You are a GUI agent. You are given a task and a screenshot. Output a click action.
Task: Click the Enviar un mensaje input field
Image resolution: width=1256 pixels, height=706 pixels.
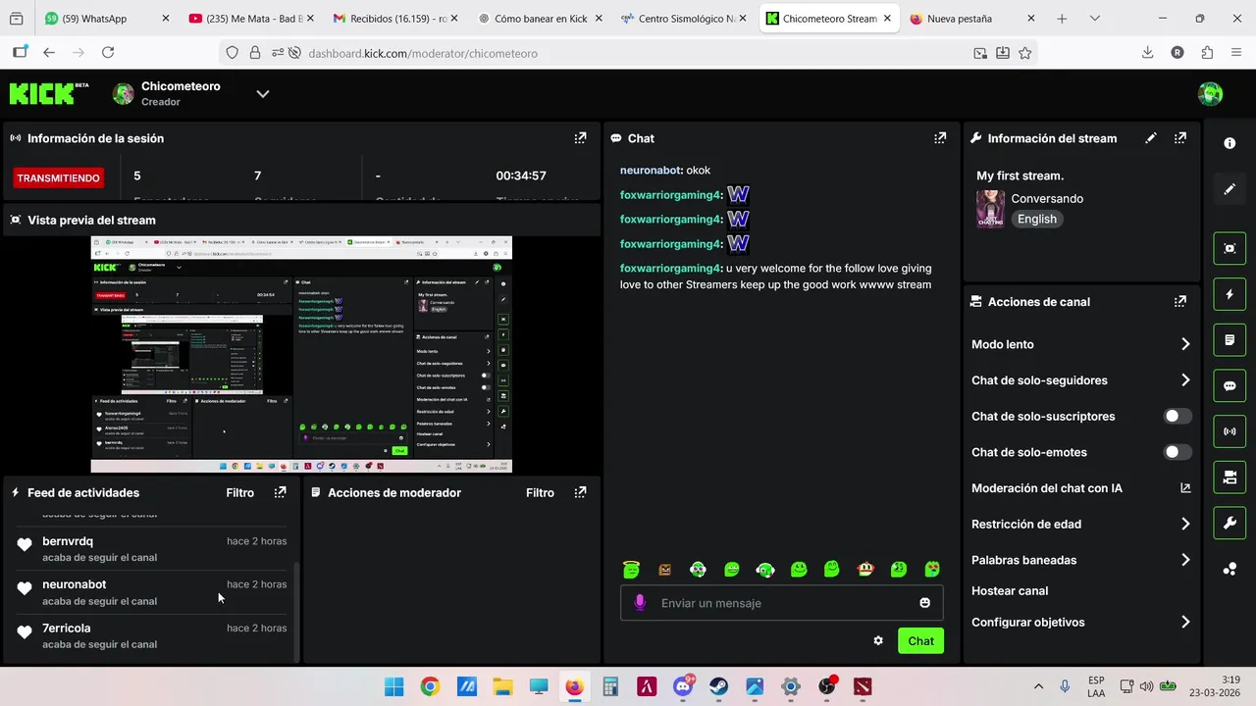(782, 603)
